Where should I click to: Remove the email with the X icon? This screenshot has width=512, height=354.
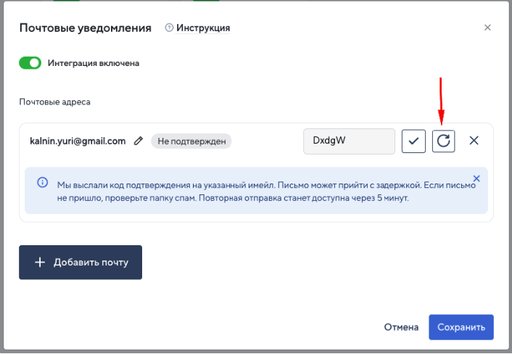[474, 141]
